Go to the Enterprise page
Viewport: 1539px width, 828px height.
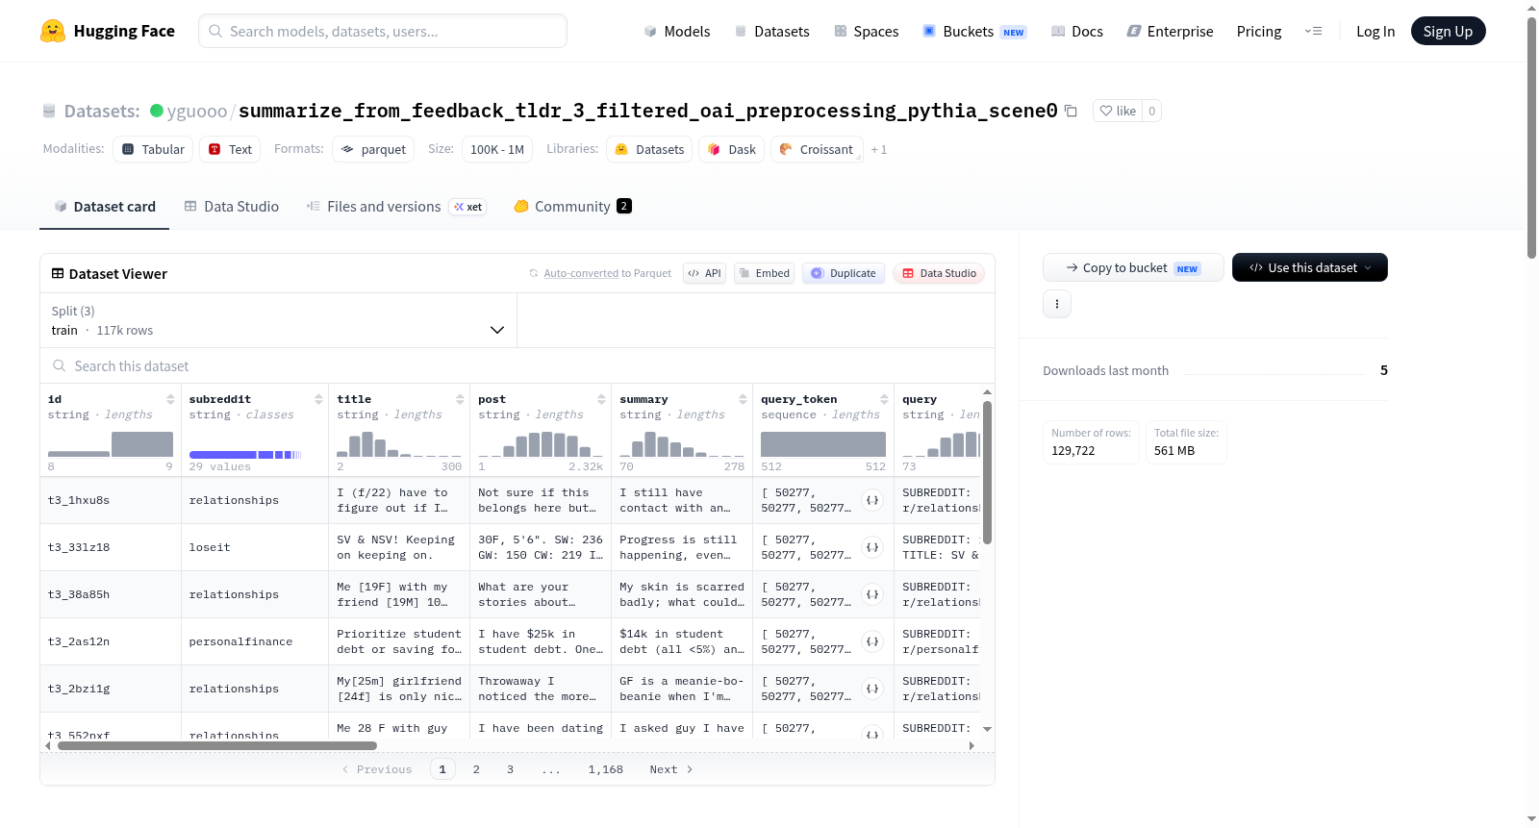click(x=1170, y=32)
